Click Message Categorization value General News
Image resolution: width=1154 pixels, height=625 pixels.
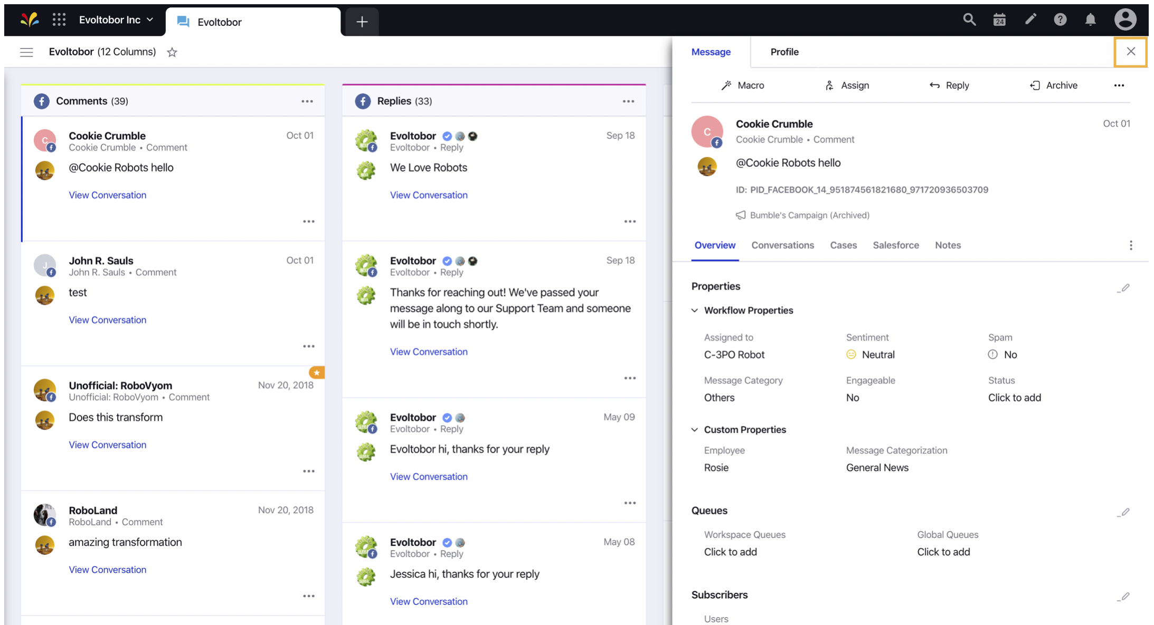[877, 468]
